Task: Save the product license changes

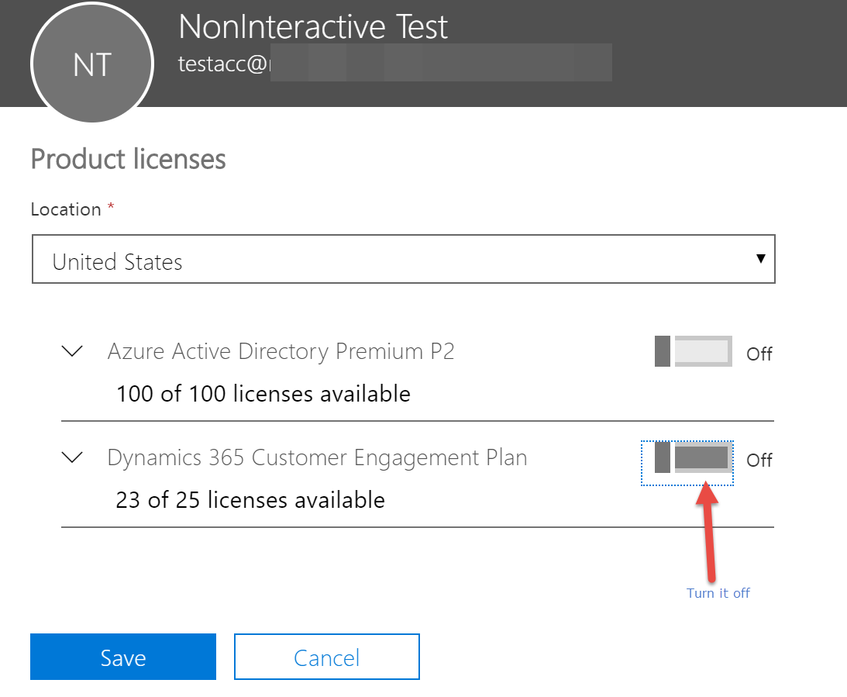Action: (123, 657)
